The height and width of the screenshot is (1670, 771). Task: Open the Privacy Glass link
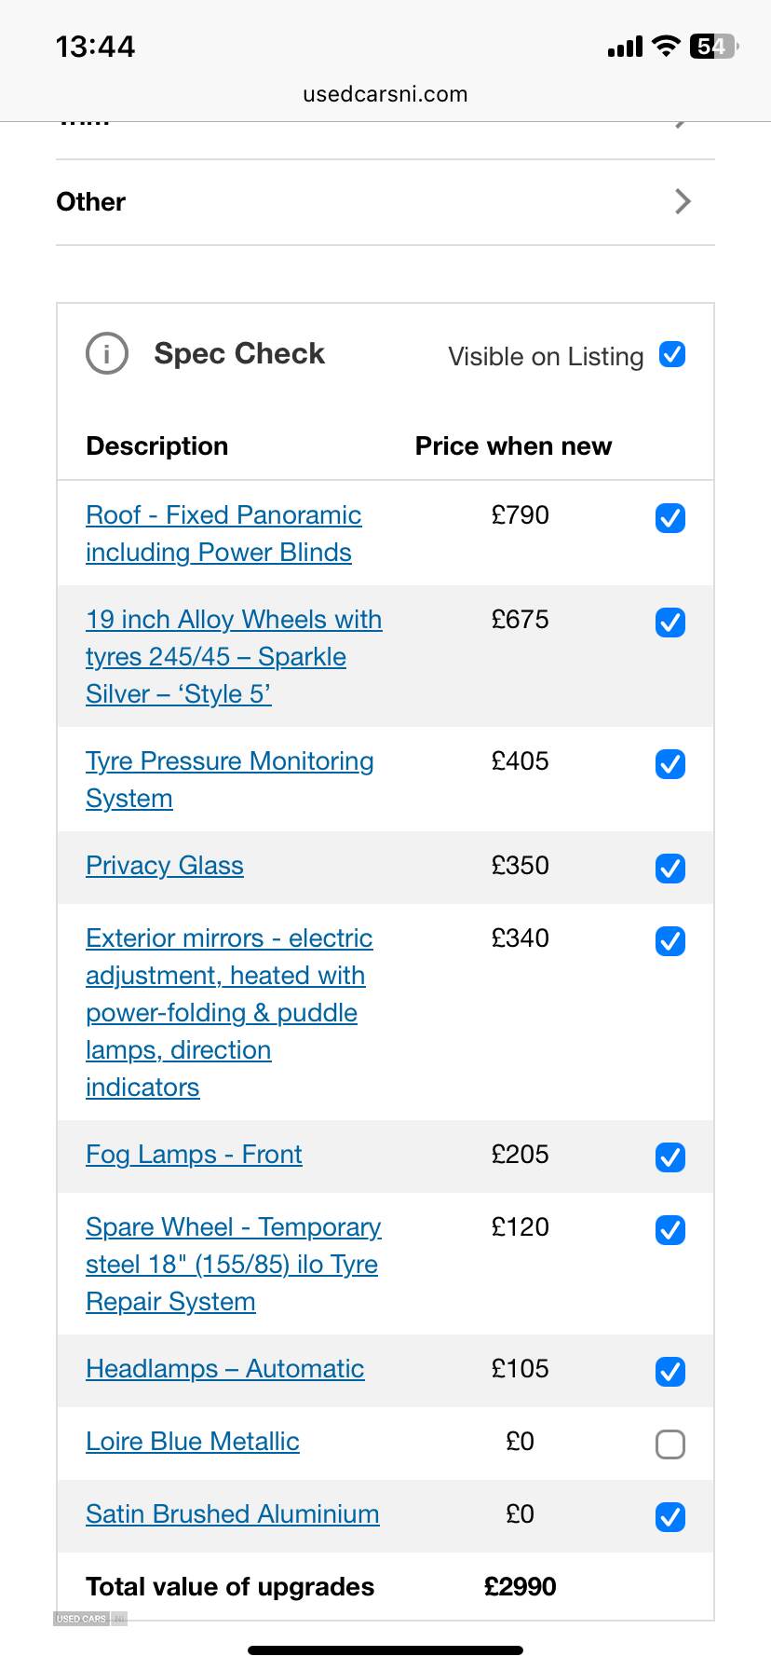[x=165, y=866]
